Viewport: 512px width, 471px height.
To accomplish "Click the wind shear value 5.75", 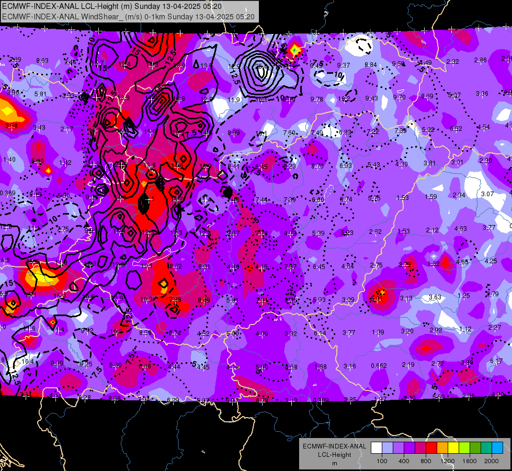I will 374,198.
